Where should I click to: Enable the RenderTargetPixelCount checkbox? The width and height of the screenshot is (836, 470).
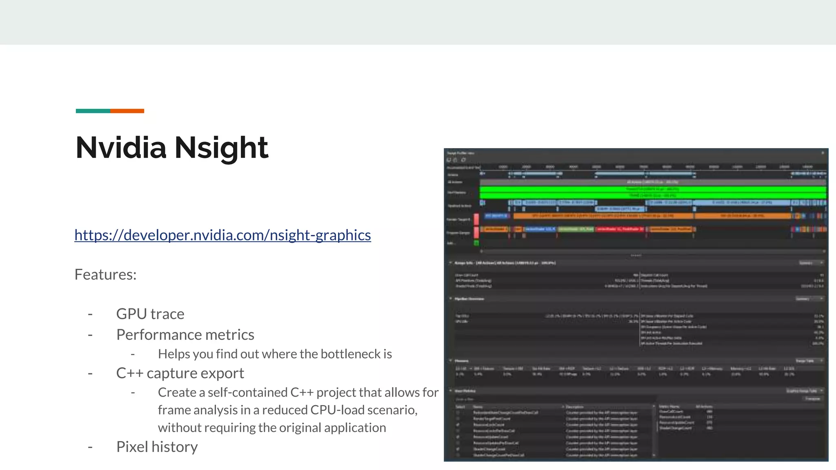(458, 419)
